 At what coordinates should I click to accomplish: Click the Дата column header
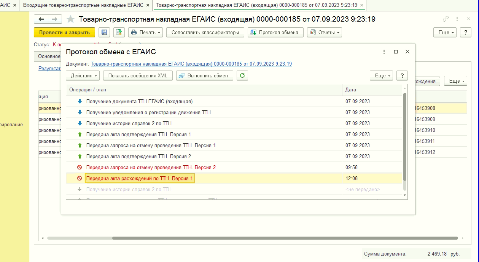pyautogui.click(x=372, y=90)
